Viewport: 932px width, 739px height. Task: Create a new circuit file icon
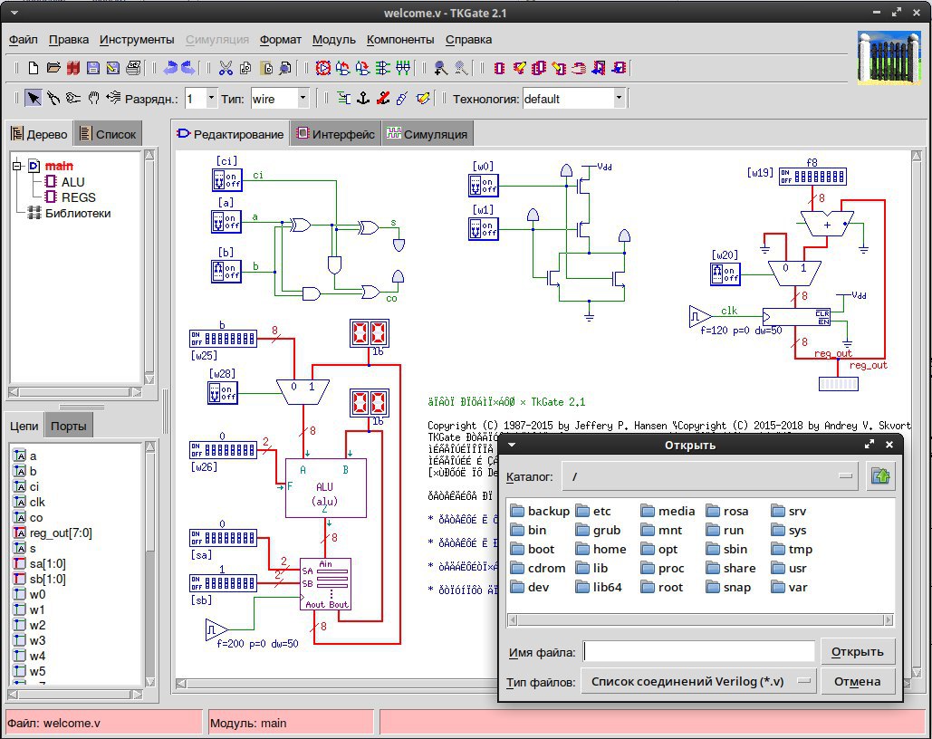34,68
